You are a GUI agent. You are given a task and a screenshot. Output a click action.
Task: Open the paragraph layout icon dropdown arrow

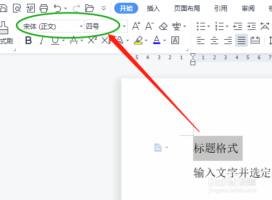click(166, 147)
